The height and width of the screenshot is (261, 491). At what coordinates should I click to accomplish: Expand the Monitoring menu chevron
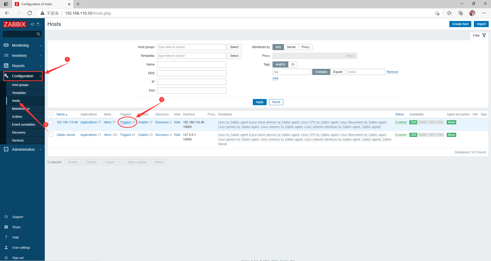[40, 46]
